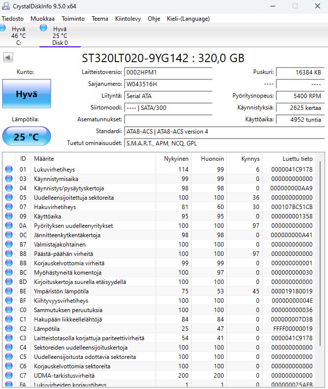
Task: Open the Teema menu
Action: [100, 19]
